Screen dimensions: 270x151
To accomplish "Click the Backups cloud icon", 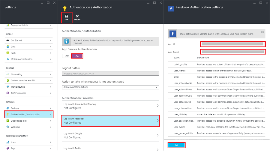I will click(8, 108).
